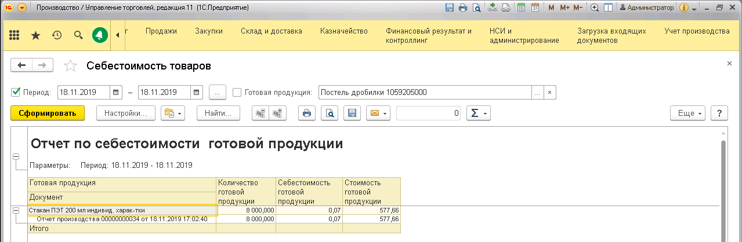
Task: Collapse the Стакан ПЭТ 200 мл row group
Action: pos(16,210)
